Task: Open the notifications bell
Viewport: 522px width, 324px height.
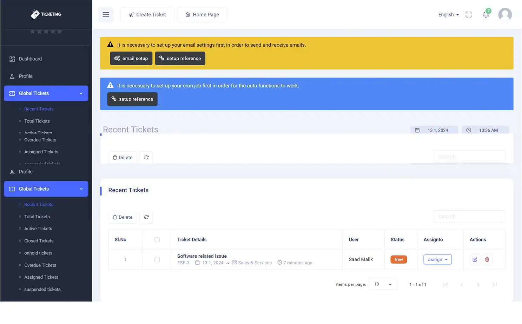Action: [485, 14]
